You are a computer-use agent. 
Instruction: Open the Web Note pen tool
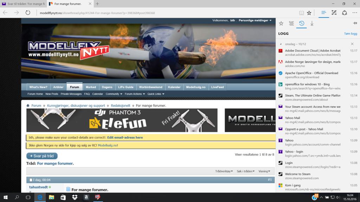(x=334, y=13)
